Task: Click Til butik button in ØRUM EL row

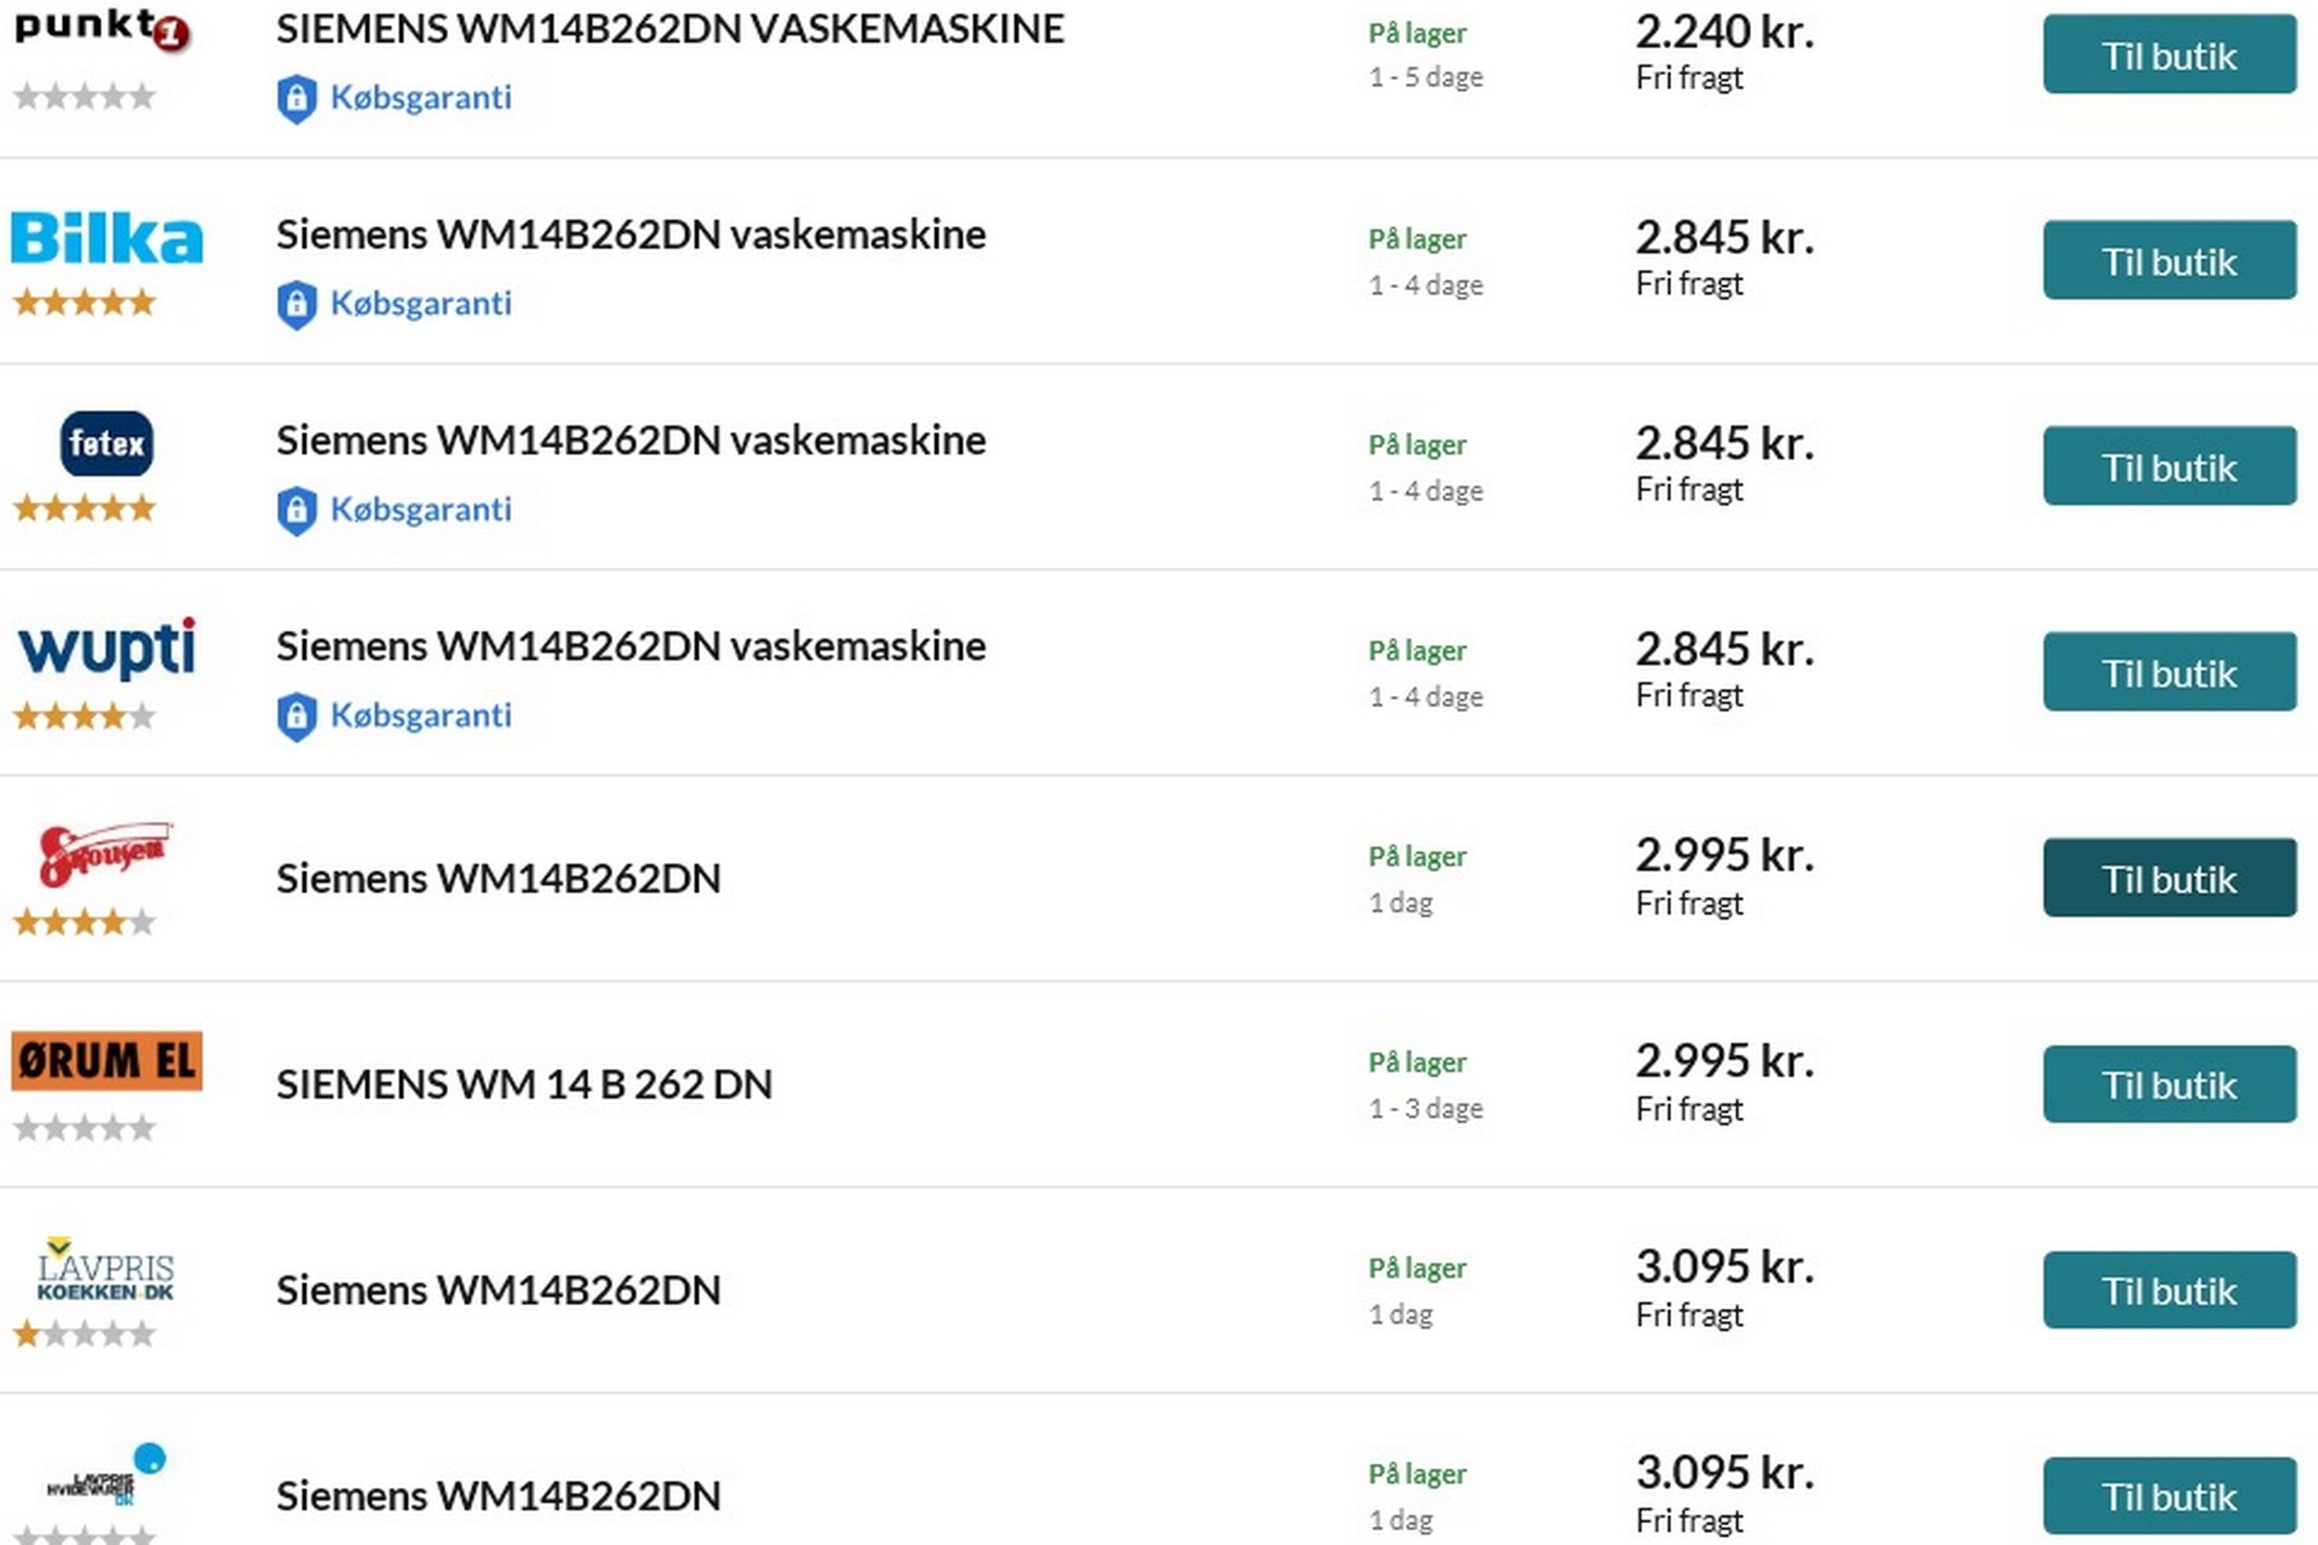Action: [2170, 1085]
